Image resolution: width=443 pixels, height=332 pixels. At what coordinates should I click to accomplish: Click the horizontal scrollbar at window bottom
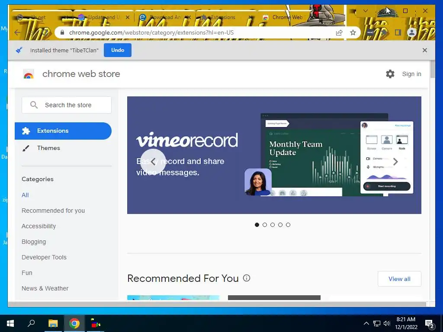tap(217, 304)
